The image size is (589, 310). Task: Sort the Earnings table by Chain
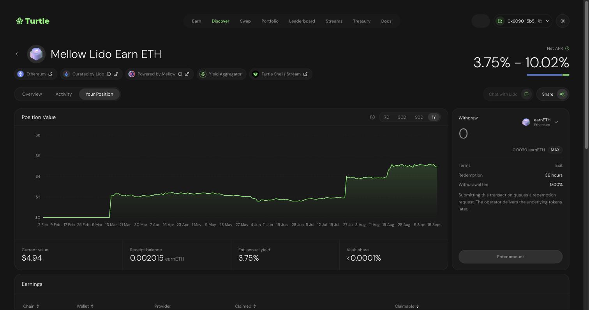tap(31, 306)
